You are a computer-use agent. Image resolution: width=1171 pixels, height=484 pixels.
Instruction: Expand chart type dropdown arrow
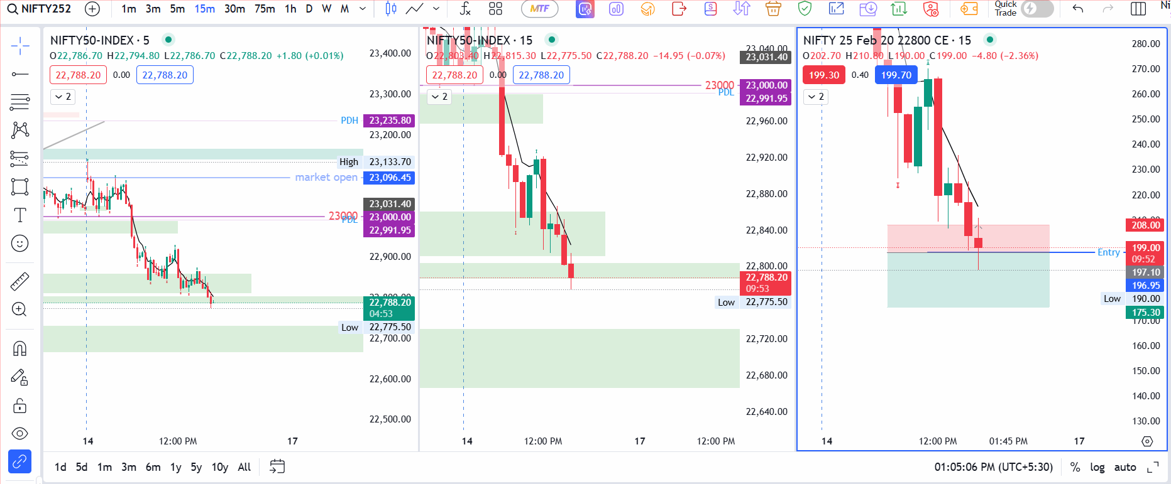pyautogui.click(x=436, y=9)
